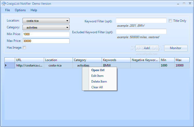Open the Help menu
Screen dimensions: 194x127
(34, 10)
